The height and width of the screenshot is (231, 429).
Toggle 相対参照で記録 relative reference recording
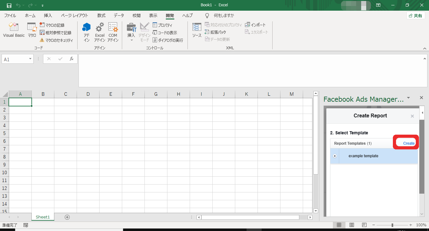click(55, 33)
